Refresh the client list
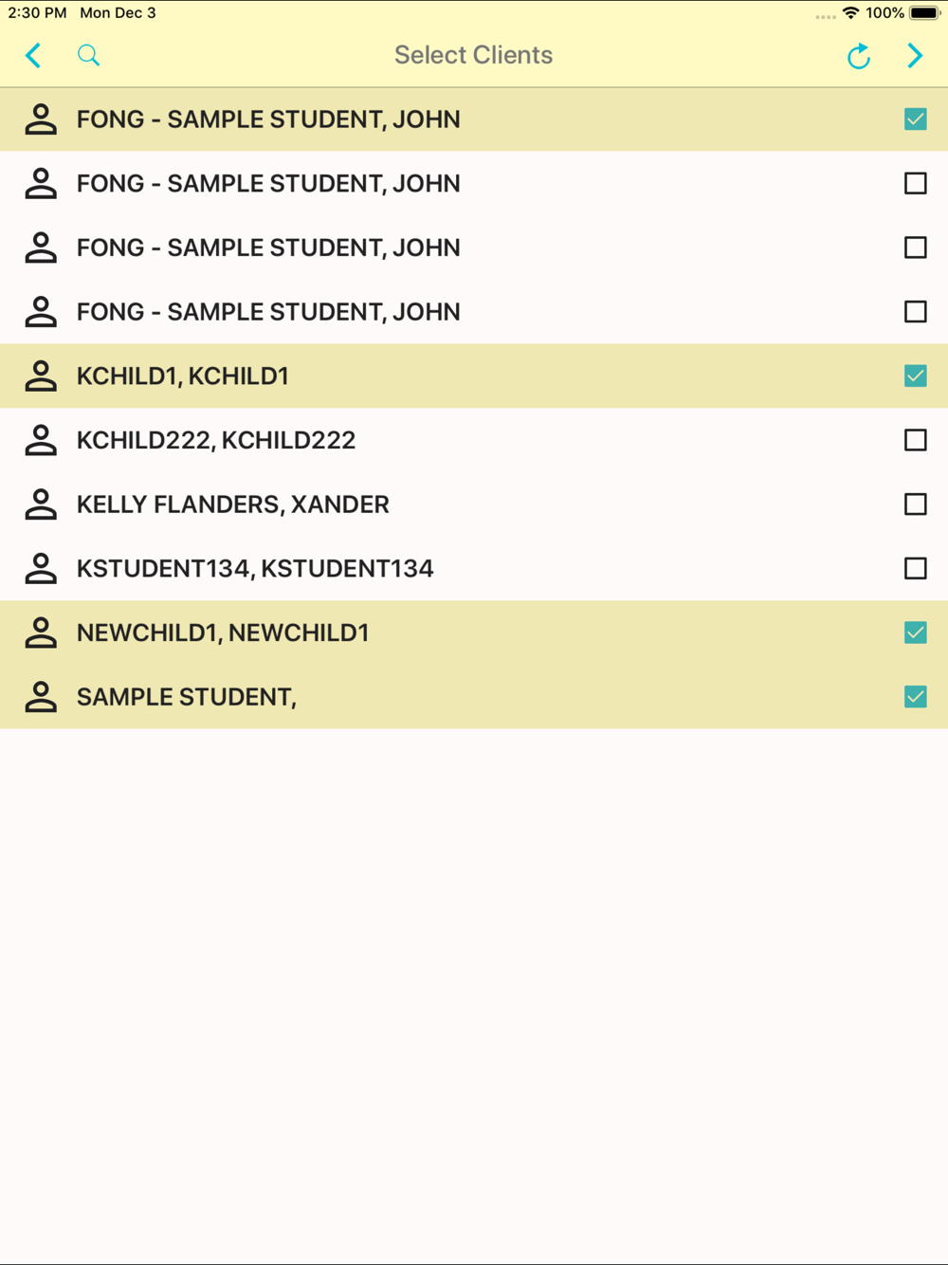Image resolution: width=948 pixels, height=1265 pixels. 859,57
